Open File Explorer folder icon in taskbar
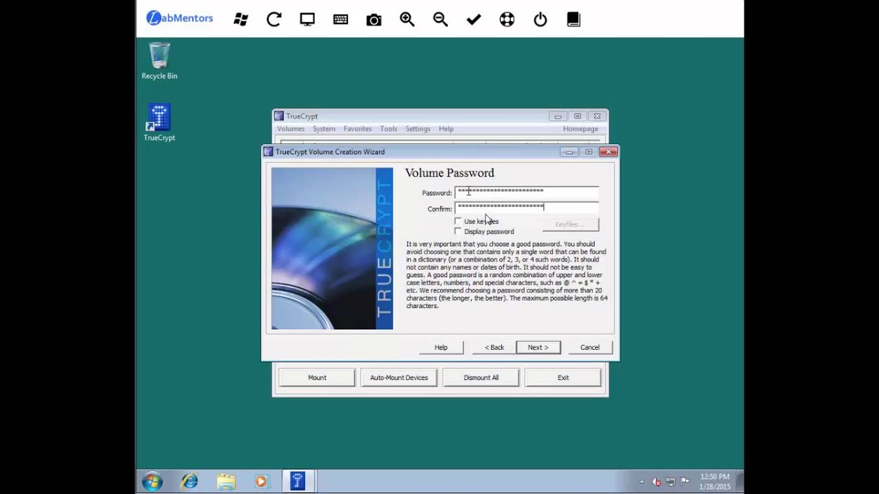This screenshot has height=494, width=879. (x=226, y=481)
